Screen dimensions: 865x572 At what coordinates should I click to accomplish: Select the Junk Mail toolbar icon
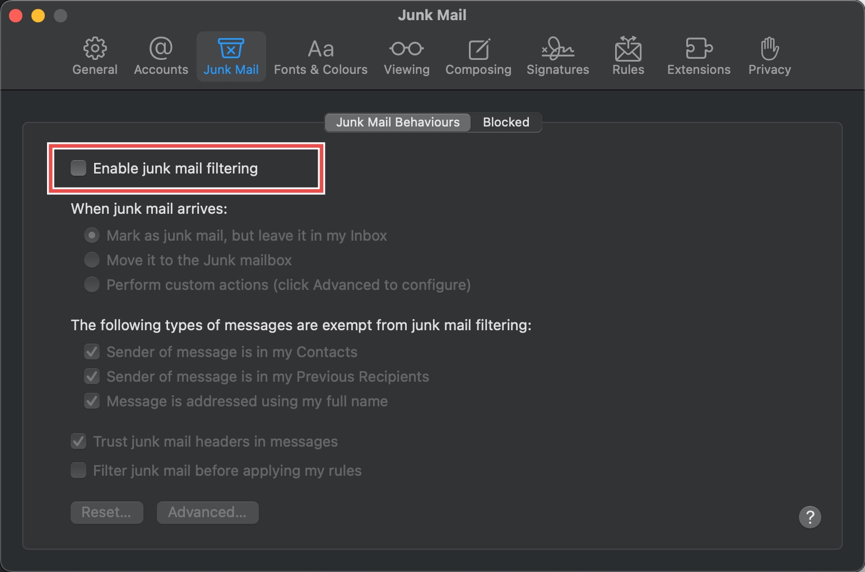click(x=231, y=56)
